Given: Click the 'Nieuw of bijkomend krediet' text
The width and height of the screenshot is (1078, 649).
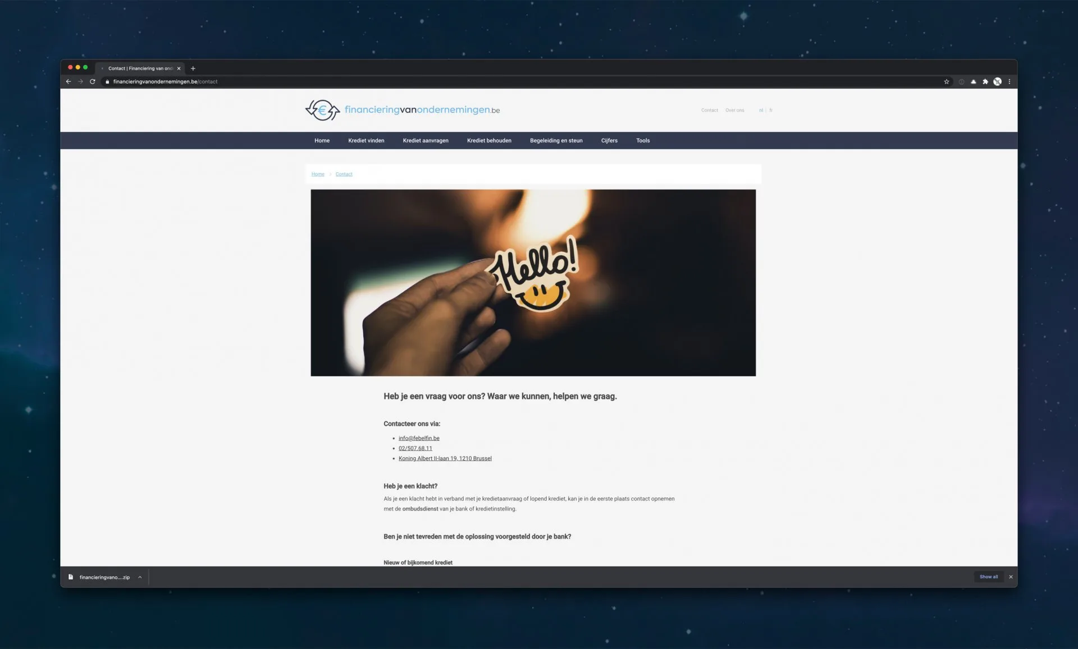Looking at the screenshot, I should pyautogui.click(x=418, y=562).
